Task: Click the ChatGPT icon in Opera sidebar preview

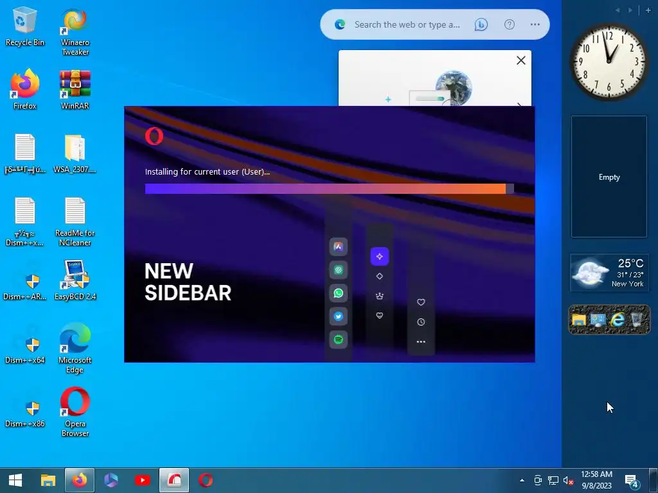Action: (338, 270)
